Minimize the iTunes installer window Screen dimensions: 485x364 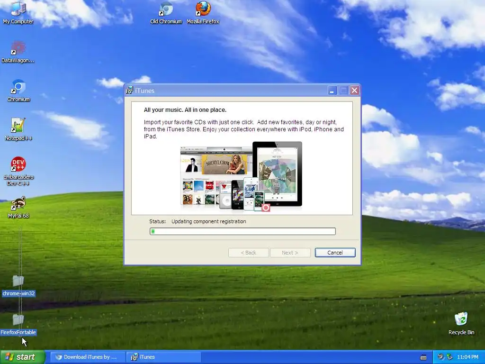tap(332, 91)
